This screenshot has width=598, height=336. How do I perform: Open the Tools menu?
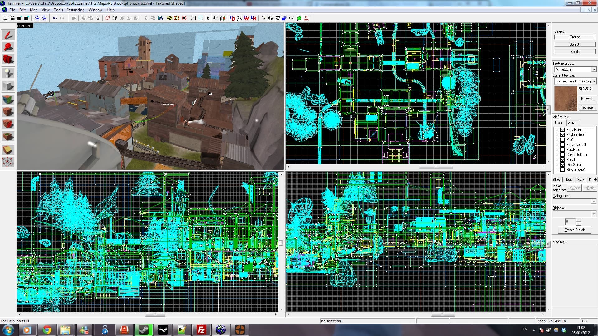click(x=58, y=10)
